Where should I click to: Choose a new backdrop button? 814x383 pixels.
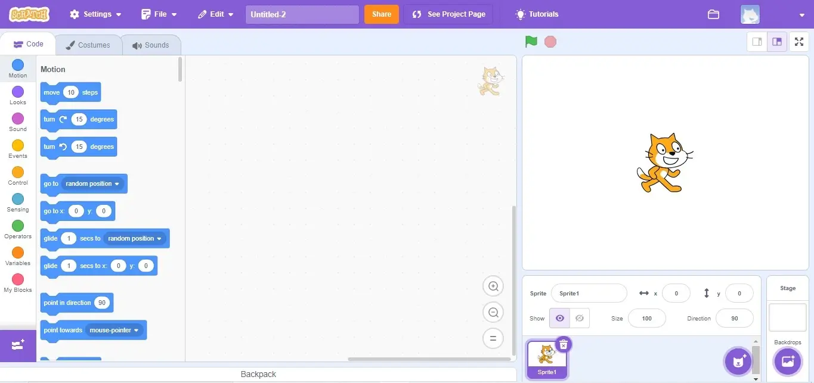click(x=788, y=361)
